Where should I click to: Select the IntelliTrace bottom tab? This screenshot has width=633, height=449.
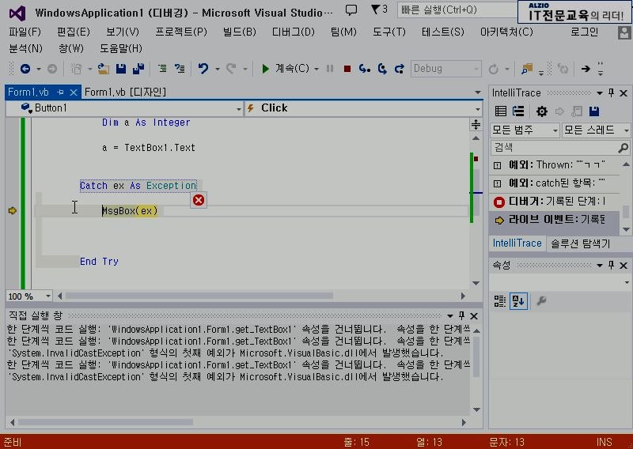pyautogui.click(x=517, y=243)
